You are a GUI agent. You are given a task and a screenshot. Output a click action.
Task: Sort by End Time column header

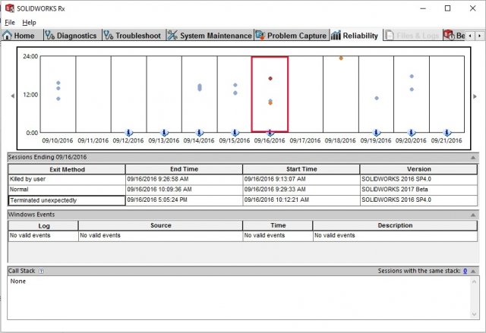(184, 169)
